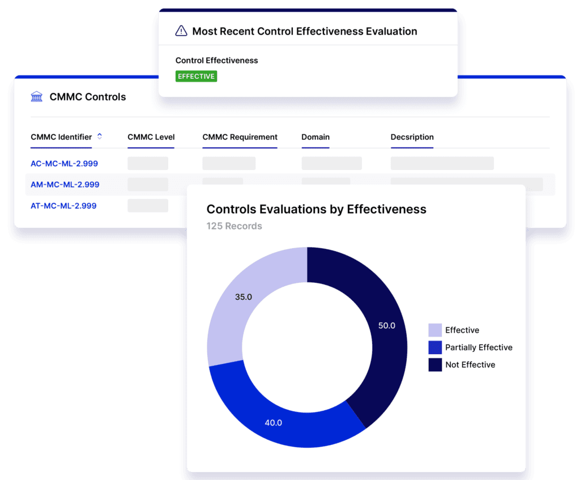Open the AM-MC-ML-2.999 control link
This screenshot has width=580, height=480.
(x=65, y=184)
